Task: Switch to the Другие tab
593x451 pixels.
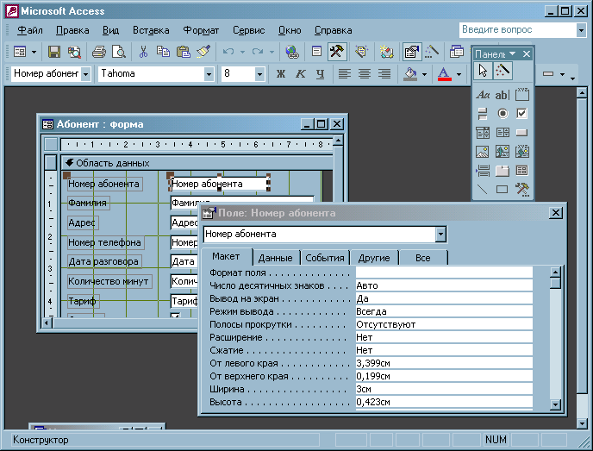Action: tap(374, 258)
